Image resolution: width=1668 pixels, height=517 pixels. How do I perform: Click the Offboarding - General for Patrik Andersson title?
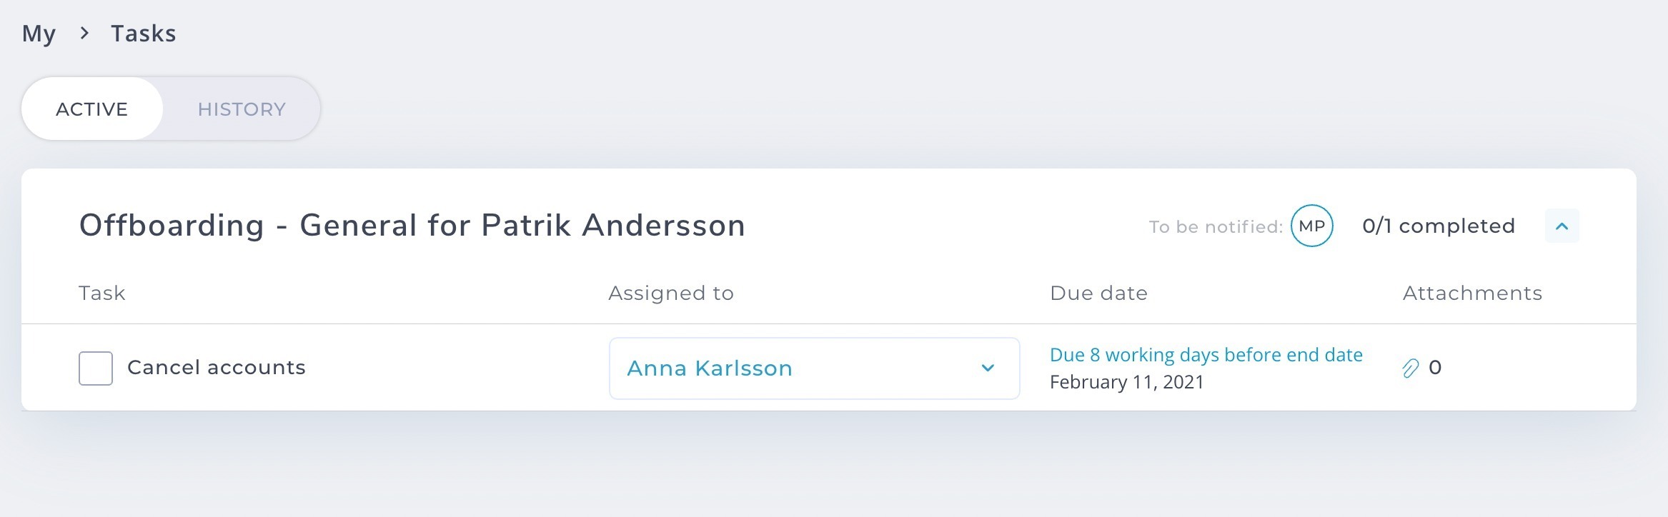point(412,226)
